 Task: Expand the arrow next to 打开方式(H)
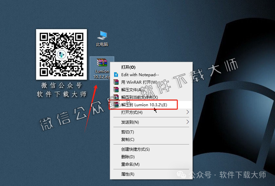pos(188,112)
